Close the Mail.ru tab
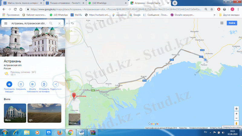The width and height of the screenshot is (242, 136). pos(41,3)
